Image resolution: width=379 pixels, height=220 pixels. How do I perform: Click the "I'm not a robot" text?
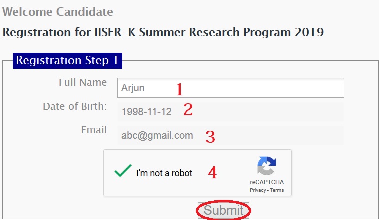[164, 173]
